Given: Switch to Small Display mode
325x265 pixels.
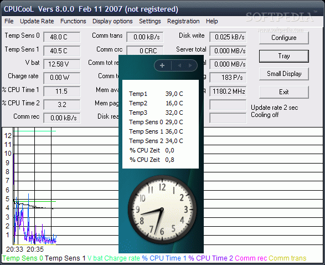Looking at the screenshot, I should pos(284,74).
